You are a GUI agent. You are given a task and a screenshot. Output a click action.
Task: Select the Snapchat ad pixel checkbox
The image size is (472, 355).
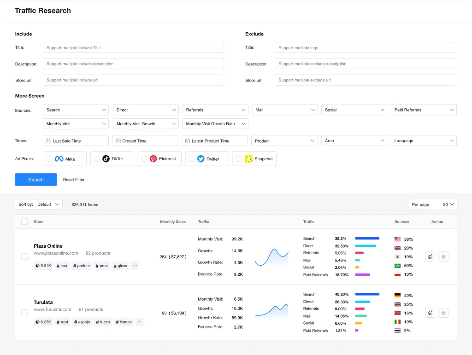pos(239,159)
